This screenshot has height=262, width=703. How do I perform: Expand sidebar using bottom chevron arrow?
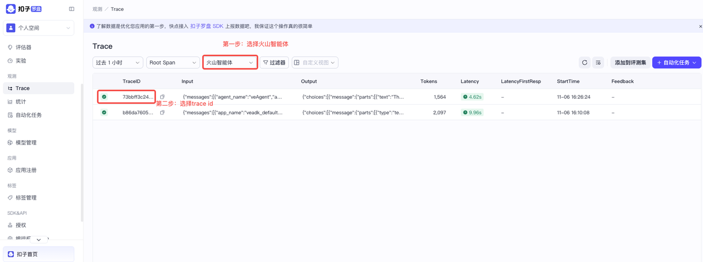click(x=38, y=240)
